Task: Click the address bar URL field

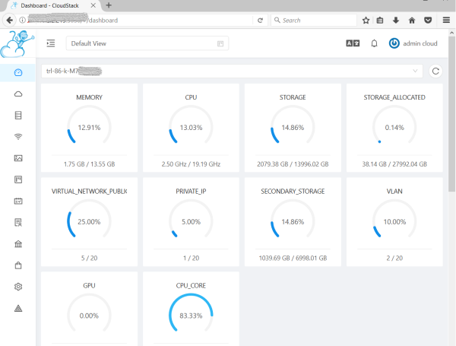Action: 140,21
